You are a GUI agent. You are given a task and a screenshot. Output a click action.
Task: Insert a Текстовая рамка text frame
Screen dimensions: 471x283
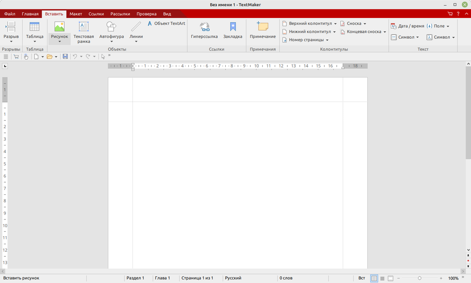pos(84,32)
